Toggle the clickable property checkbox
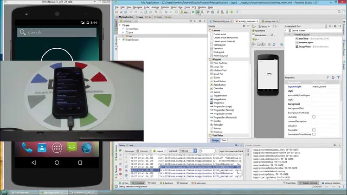This screenshot has height=195, width=347. 314,117
